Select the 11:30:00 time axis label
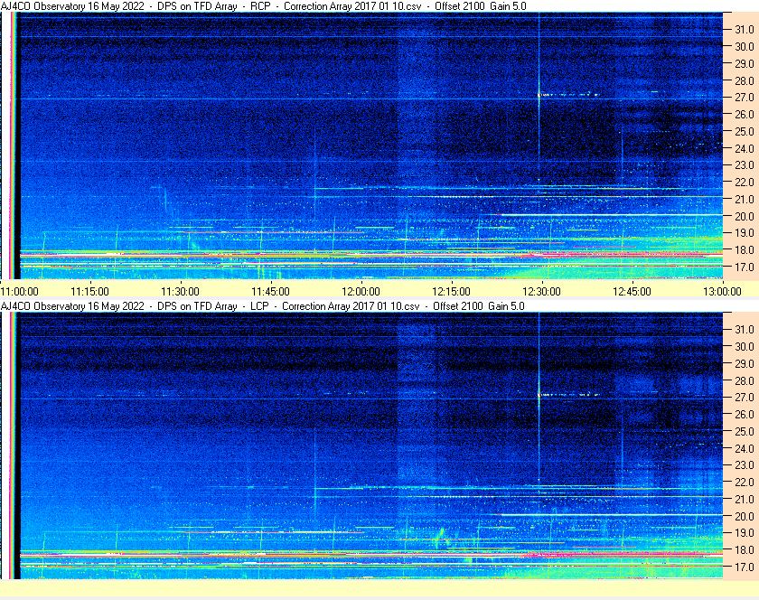 point(180,292)
